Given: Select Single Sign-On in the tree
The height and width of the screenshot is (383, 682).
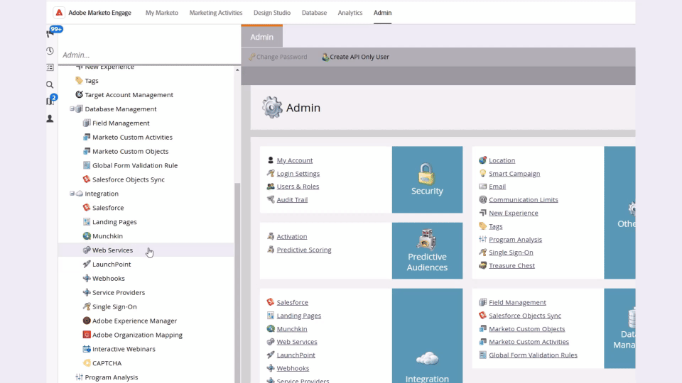Looking at the screenshot, I should pyautogui.click(x=114, y=306).
